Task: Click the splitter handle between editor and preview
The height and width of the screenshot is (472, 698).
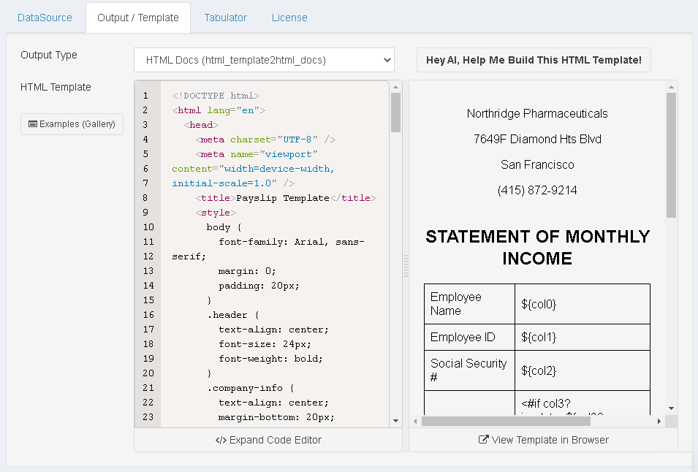Action: (x=406, y=266)
